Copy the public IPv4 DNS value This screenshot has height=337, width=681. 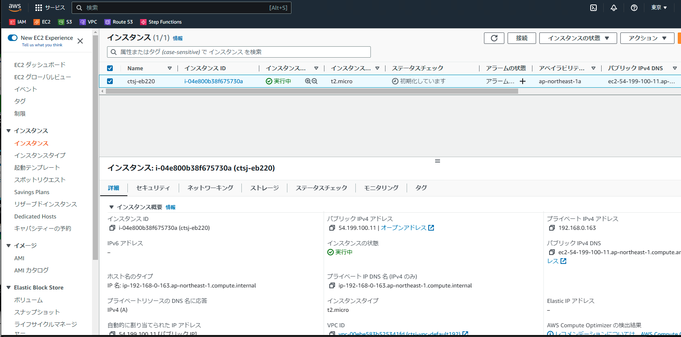(x=552, y=253)
